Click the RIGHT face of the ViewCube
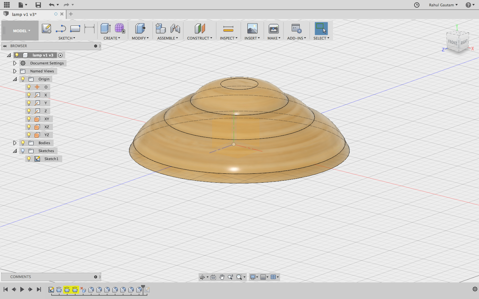Screen dimensions: 479x299 click(x=464, y=42)
